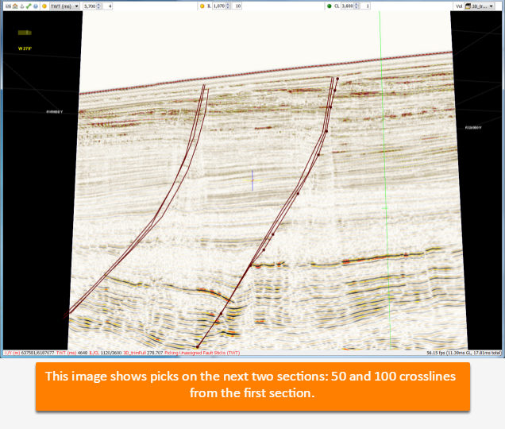The image size is (505, 429).
Task: Toggle the yellow TWT slice indicator
Action: click(x=44, y=6)
